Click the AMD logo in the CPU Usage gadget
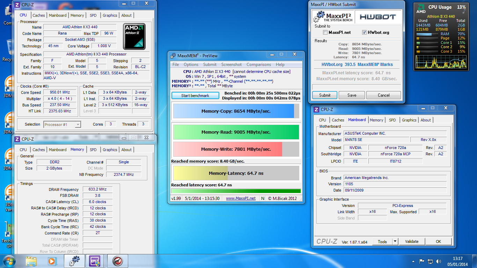The height and width of the screenshot is (268, 477). [421, 9]
